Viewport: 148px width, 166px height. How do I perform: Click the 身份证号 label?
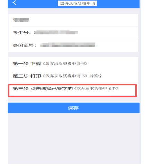(25, 45)
